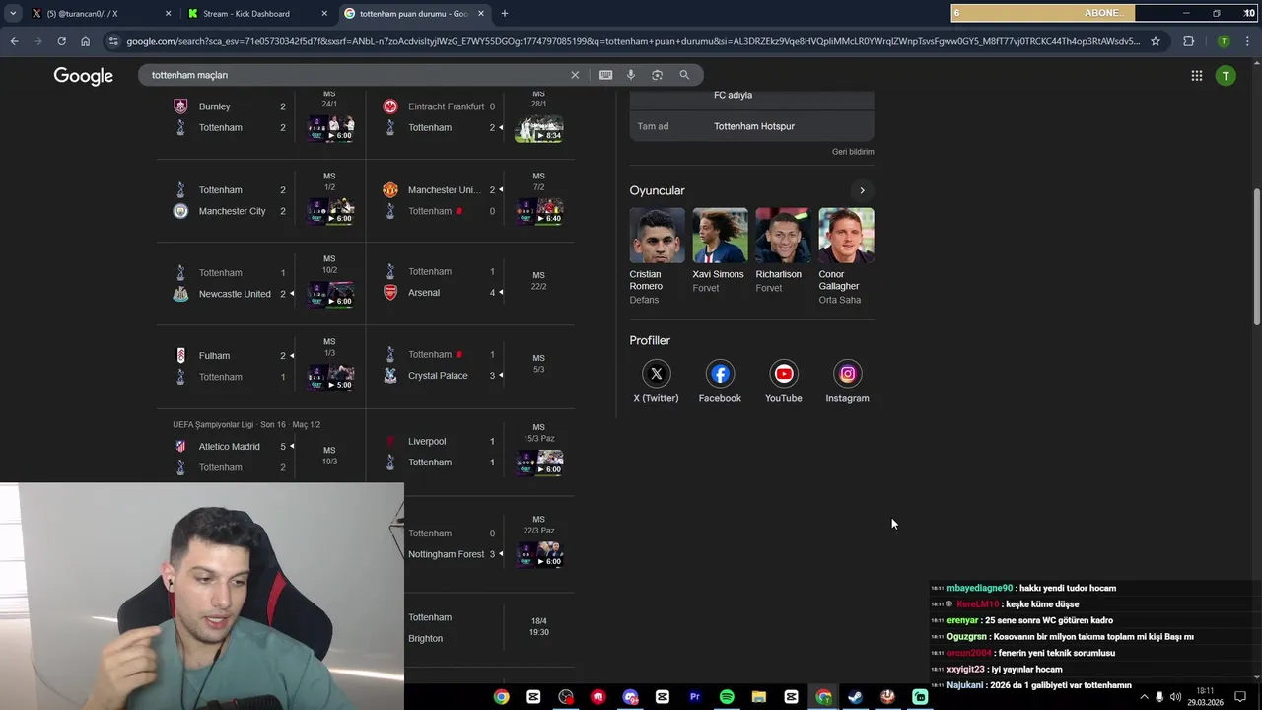Click the magnifier search icon
This screenshot has width=1262, height=710.
click(684, 75)
